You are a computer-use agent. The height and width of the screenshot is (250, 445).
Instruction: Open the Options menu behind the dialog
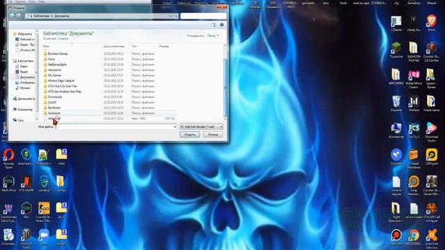pyautogui.click(x=20, y=1)
